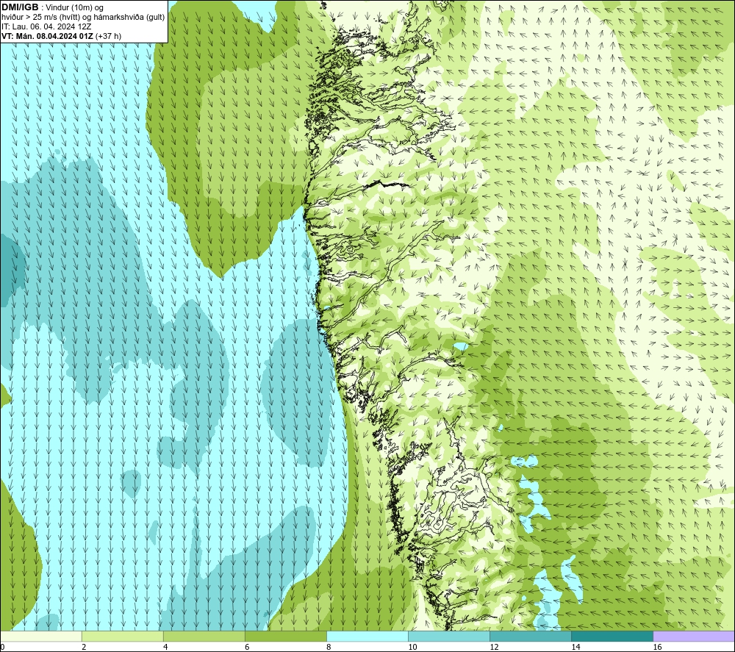Click the teal 12–14 m/s legend swatch
Screen dimensions: 735x652
pyautogui.click(x=531, y=636)
